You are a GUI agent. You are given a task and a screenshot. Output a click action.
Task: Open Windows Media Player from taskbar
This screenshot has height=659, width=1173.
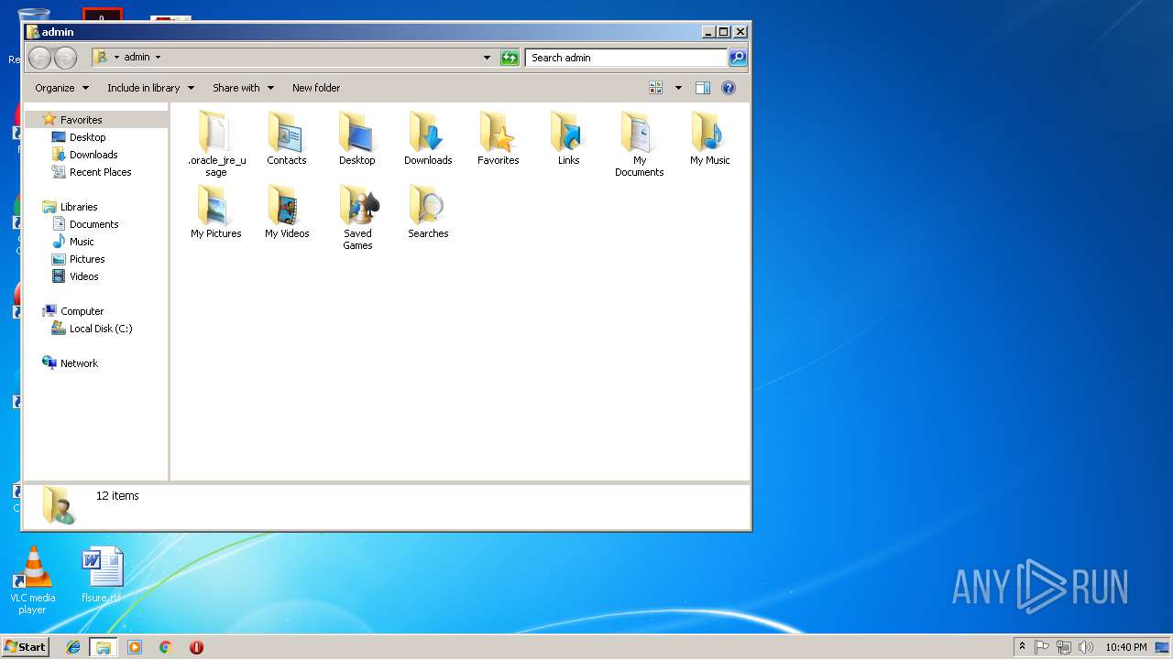click(x=135, y=647)
